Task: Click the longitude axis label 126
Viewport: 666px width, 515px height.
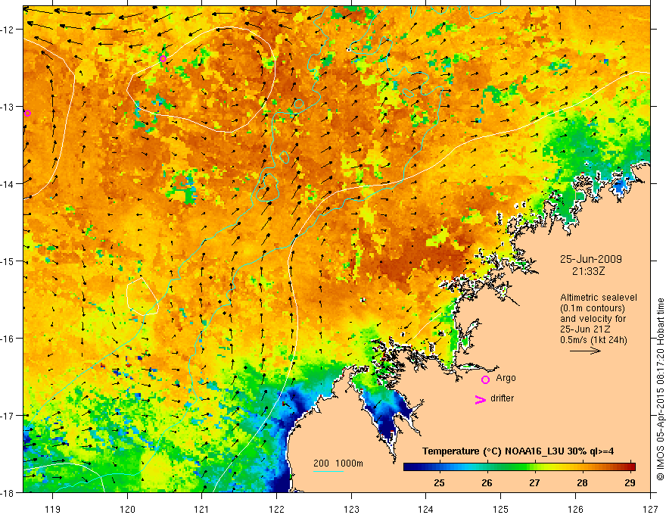Action: pyautogui.click(x=575, y=509)
